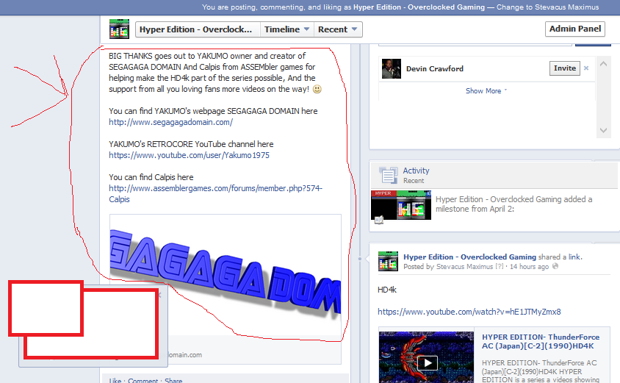The height and width of the screenshot is (383, 620).
Task: Click the Activity panel icon
Action: tap(389, 175)
